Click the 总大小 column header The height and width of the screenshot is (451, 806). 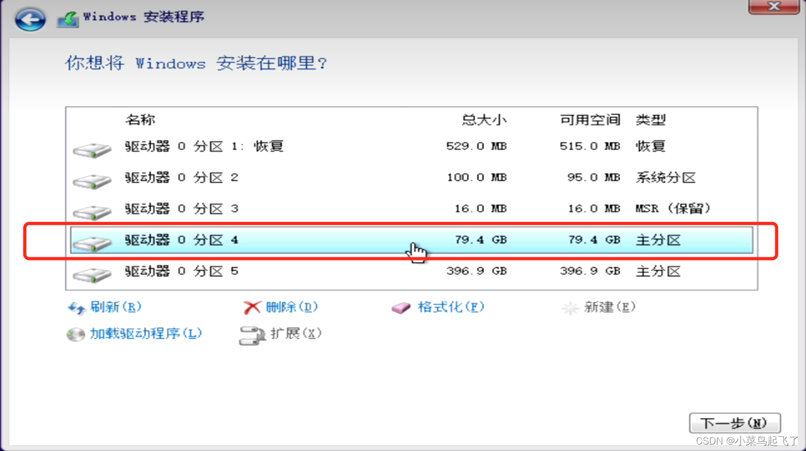[484, 120]
